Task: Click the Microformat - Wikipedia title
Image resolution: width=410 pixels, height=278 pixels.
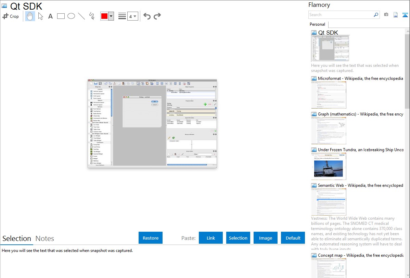Action: [360, 78]
